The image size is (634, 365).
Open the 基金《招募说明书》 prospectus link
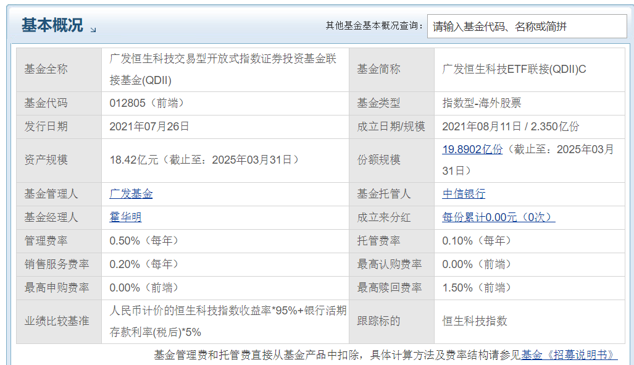(569, 355)
